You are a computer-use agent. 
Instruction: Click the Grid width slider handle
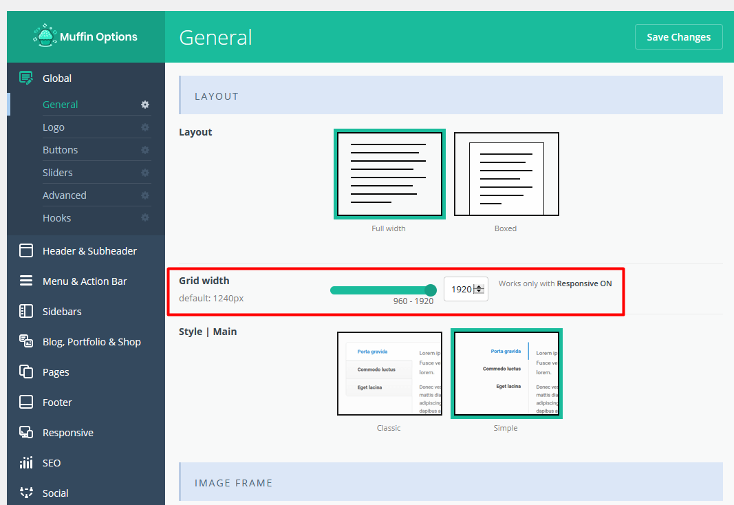[431, 290]
